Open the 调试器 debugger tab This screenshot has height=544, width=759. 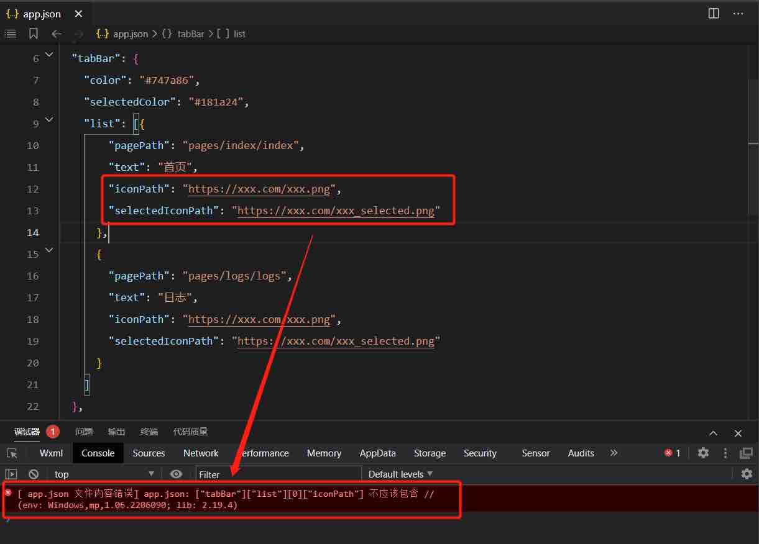click(x=27, y=432)
